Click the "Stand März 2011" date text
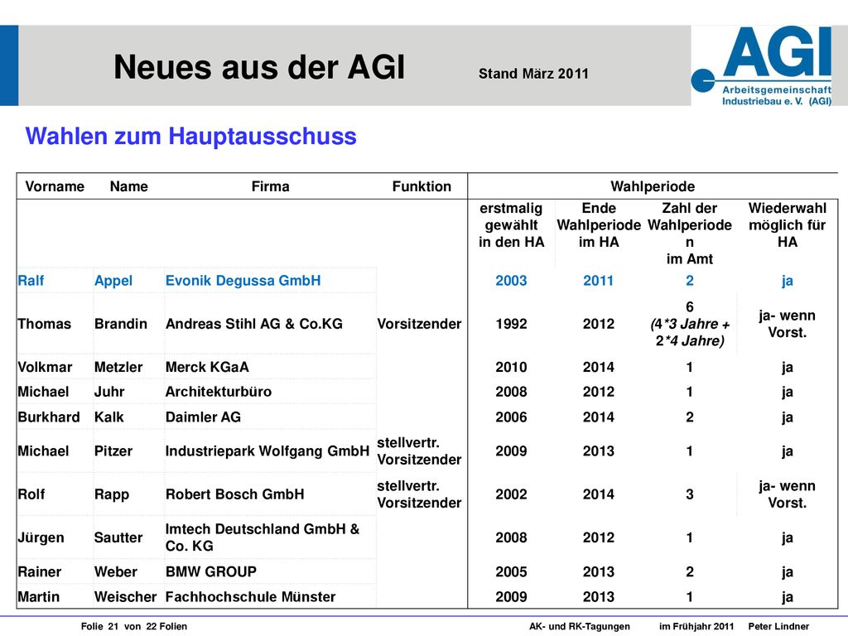The width and height of the screenshot is (848, 636). click(533, 74)
